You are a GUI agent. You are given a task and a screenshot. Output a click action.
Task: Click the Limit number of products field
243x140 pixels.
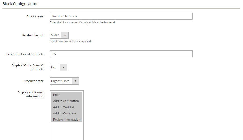121,54
